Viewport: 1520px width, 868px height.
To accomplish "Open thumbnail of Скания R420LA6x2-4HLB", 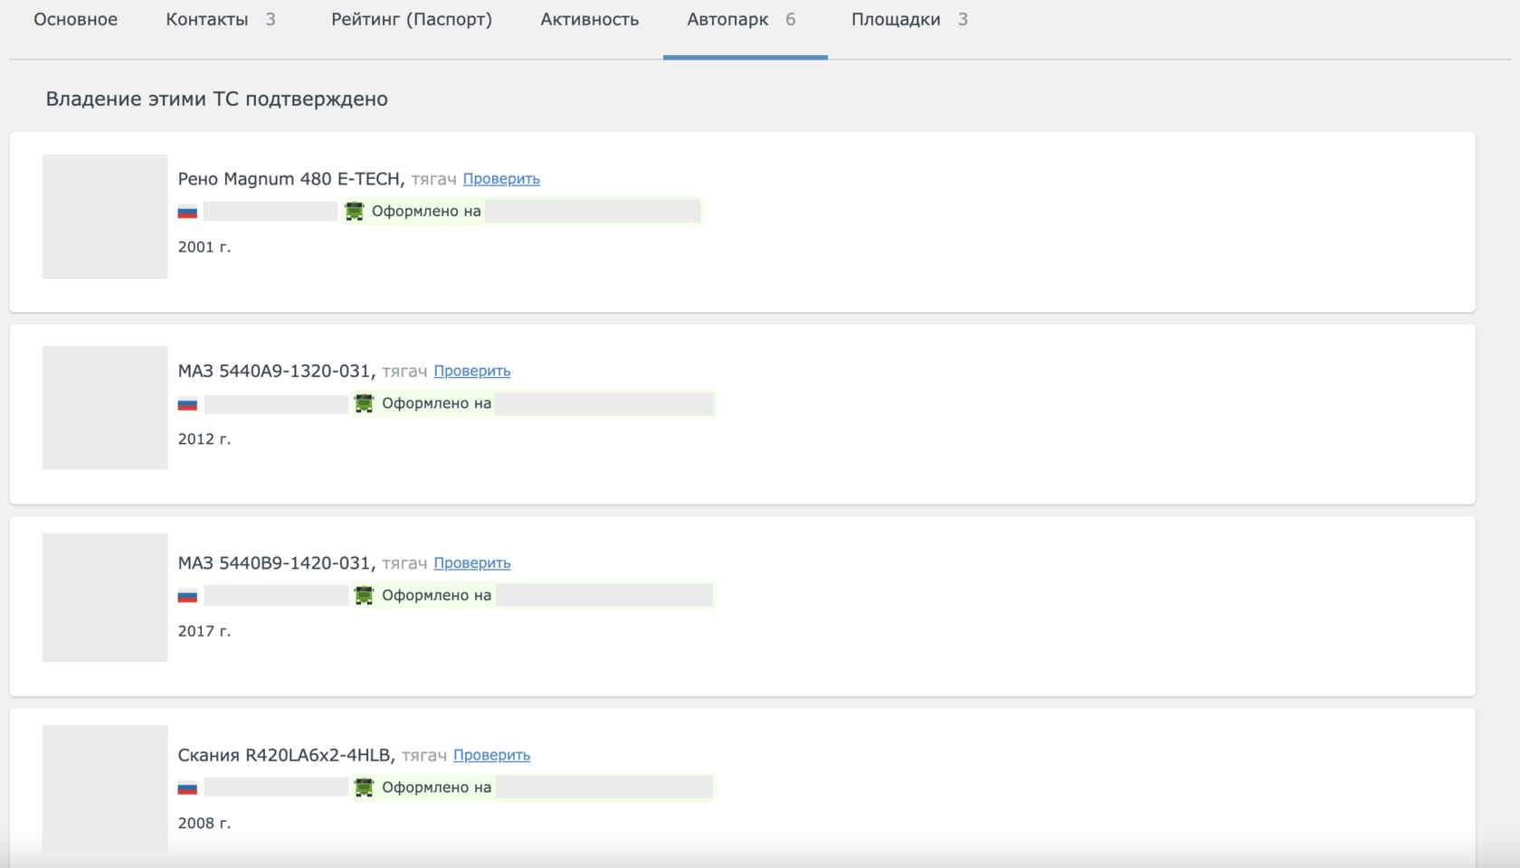I will coord(105,788).
